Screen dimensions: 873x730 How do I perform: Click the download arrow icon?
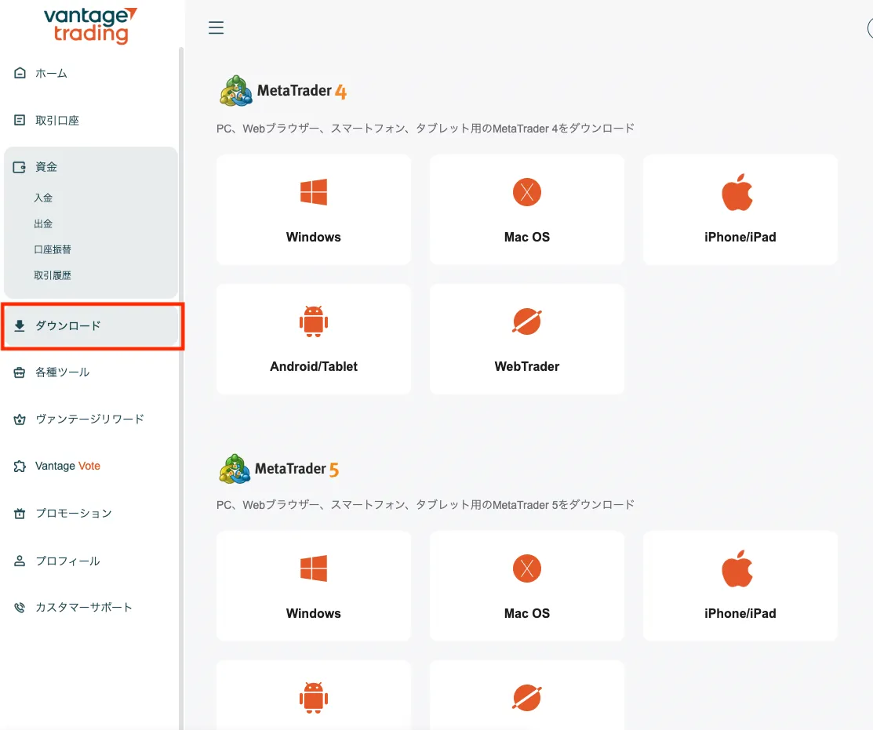(20, 325)
